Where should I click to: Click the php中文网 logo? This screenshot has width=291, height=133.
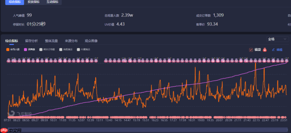[11, 130]
